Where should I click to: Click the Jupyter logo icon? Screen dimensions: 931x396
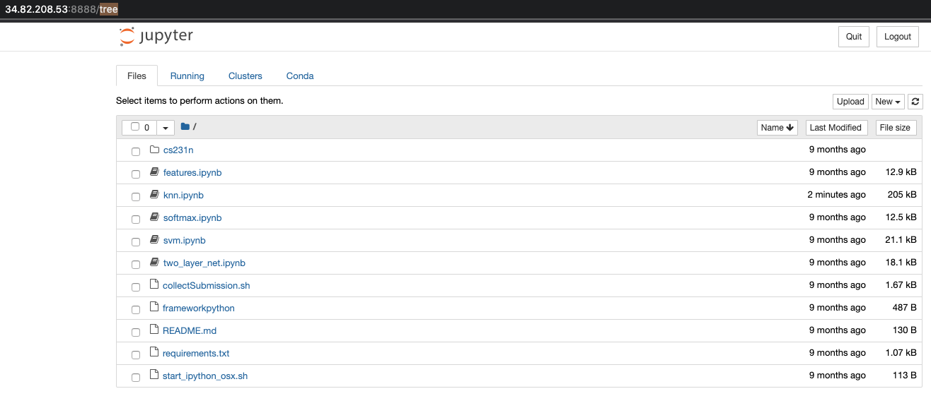pyautogui.click(x=127, y=37)
